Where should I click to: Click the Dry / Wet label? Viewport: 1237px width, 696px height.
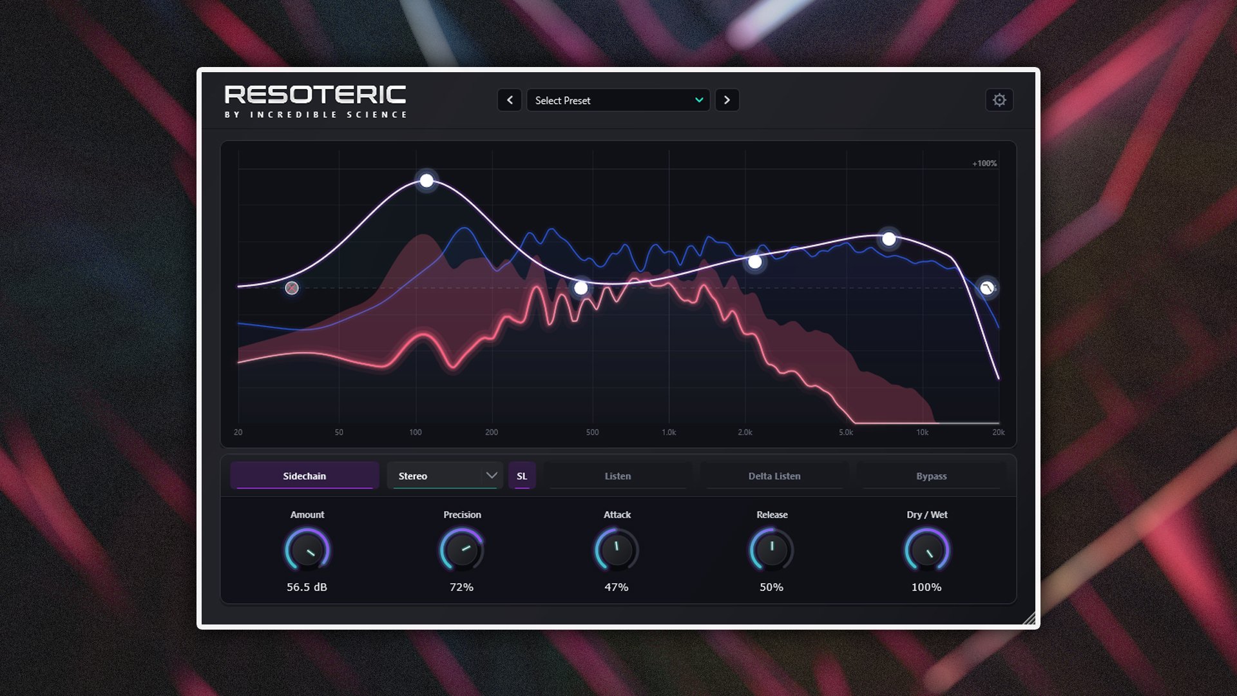[x=926, y=515]
